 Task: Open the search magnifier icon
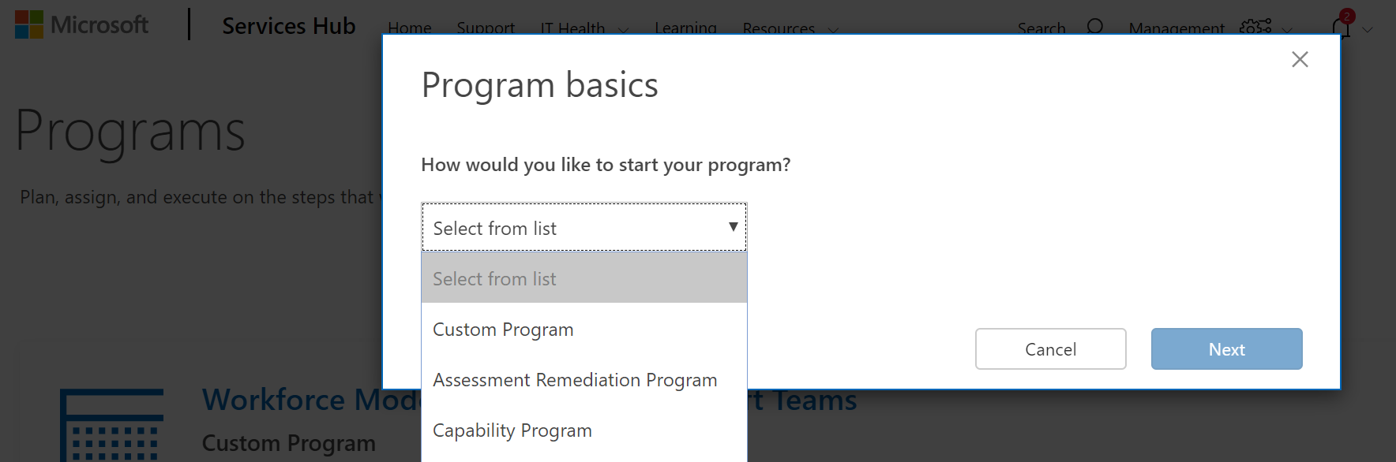pos(1094,27)
